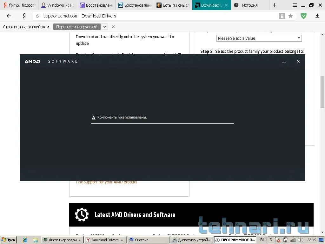The width and height of the screenshot is (325, 244).
Task: Click the AMD logo in installer
Action: (x=32, y=61)
